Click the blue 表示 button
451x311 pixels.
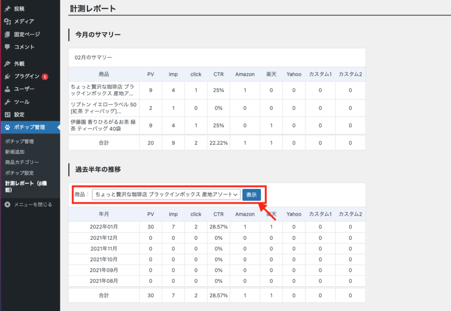pos(251,195)
